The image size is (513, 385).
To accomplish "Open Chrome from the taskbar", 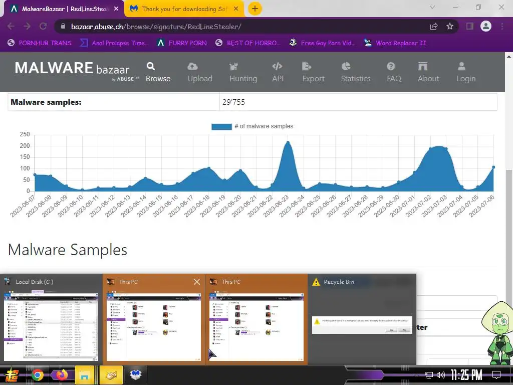I will coord(37,375).
